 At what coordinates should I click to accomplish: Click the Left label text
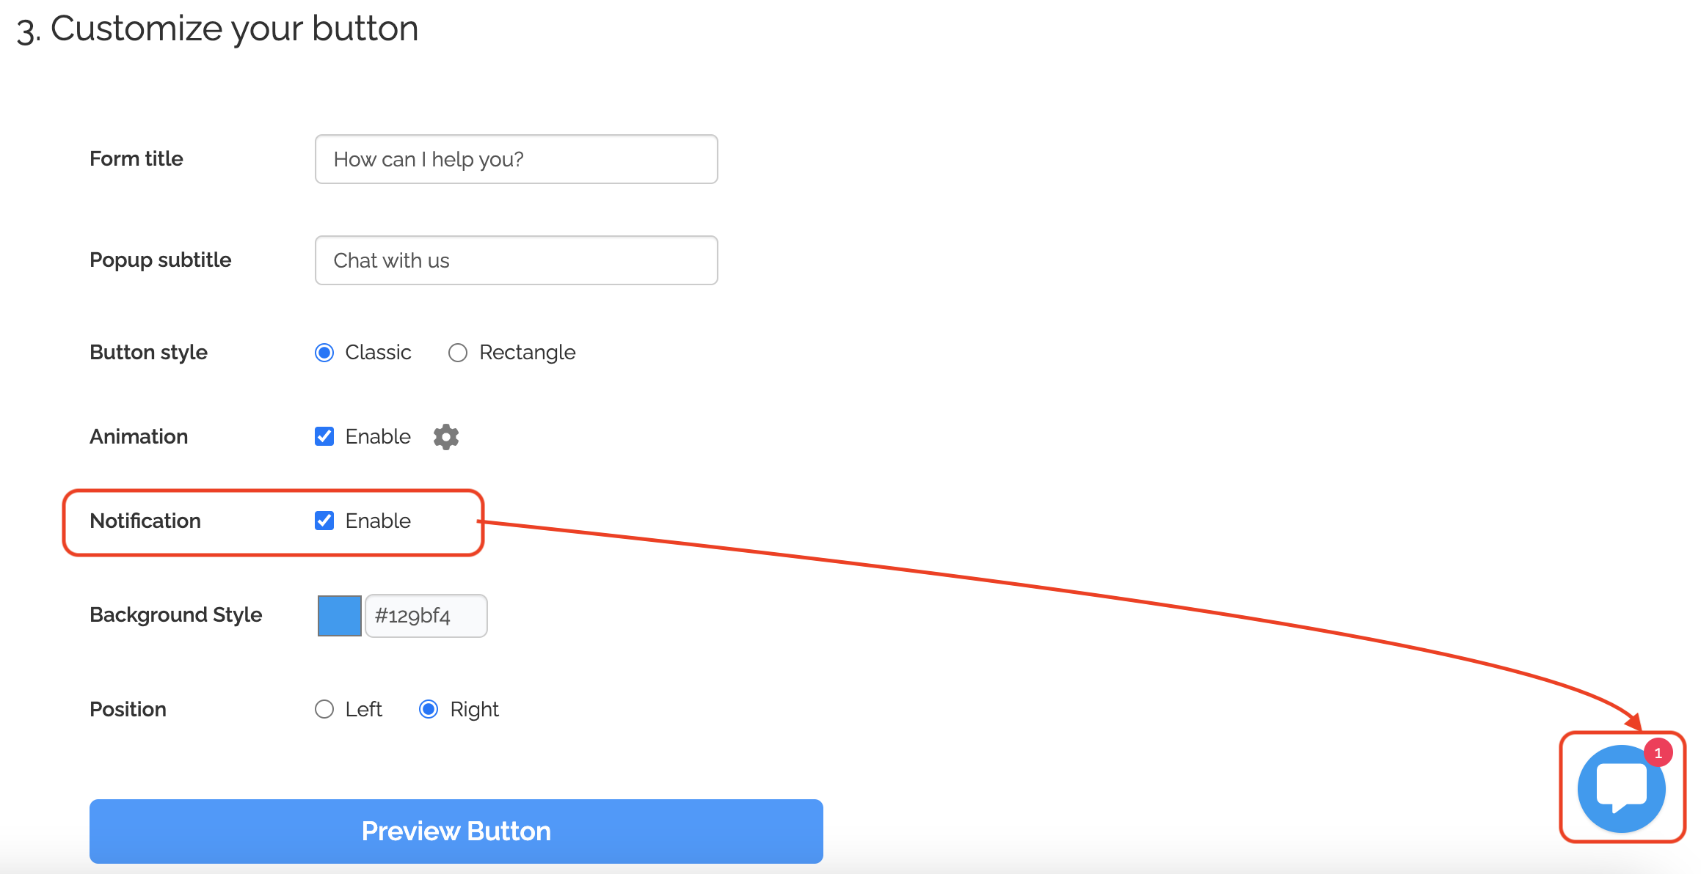pyautogui.click(x=363, y=709)
